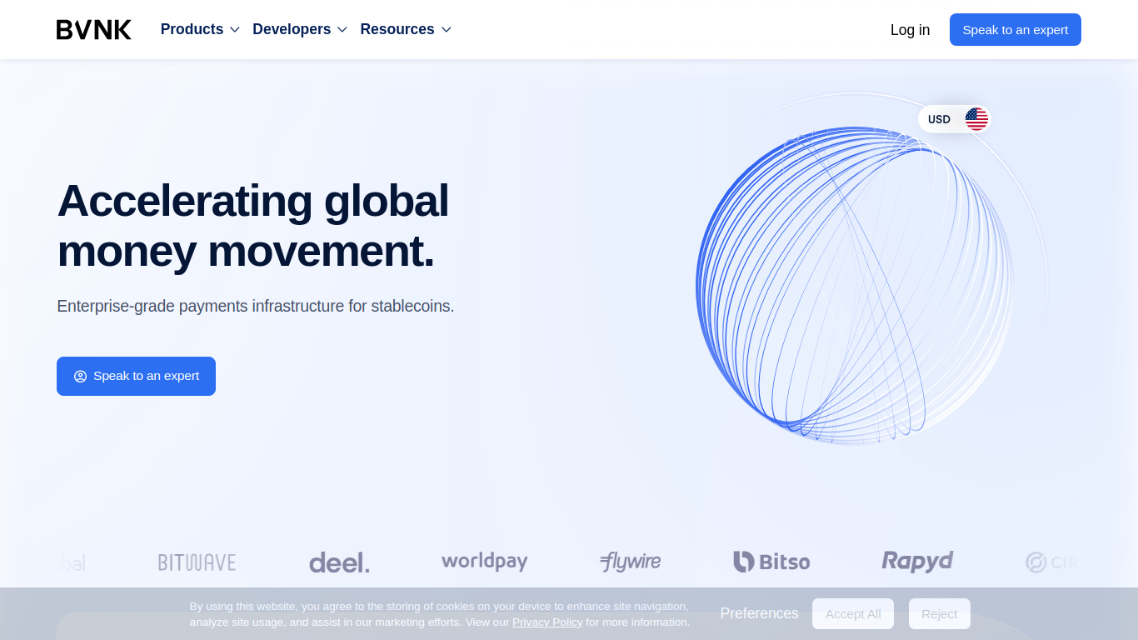Click the Rapyd logo

pos(917,562)
